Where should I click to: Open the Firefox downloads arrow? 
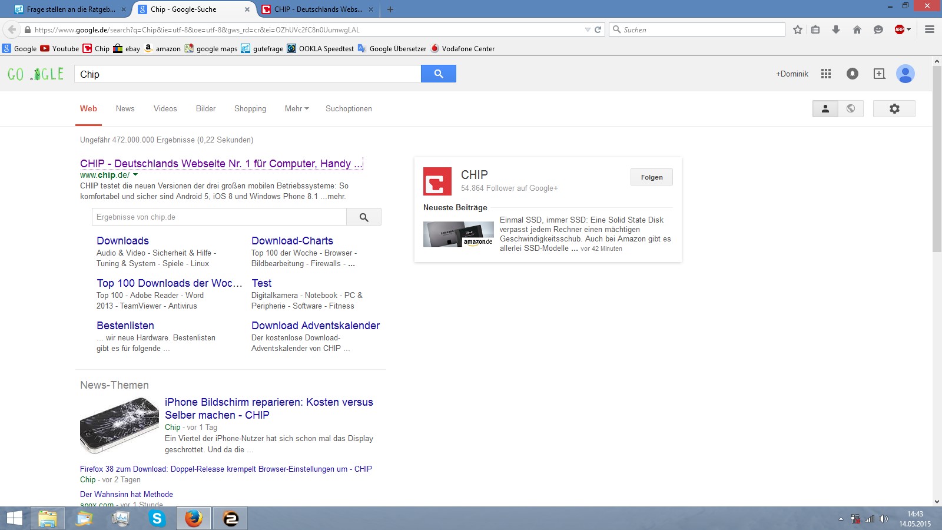coord(835,29)
